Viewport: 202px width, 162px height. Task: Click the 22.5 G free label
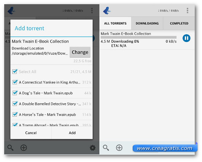coord(82,61)
